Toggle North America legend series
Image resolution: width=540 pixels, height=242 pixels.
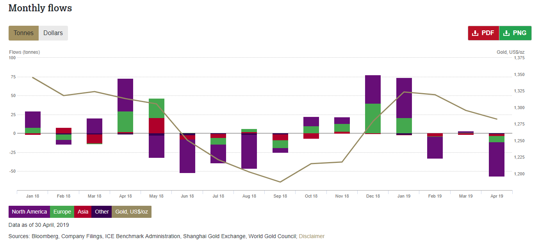[x=29, y=212]
